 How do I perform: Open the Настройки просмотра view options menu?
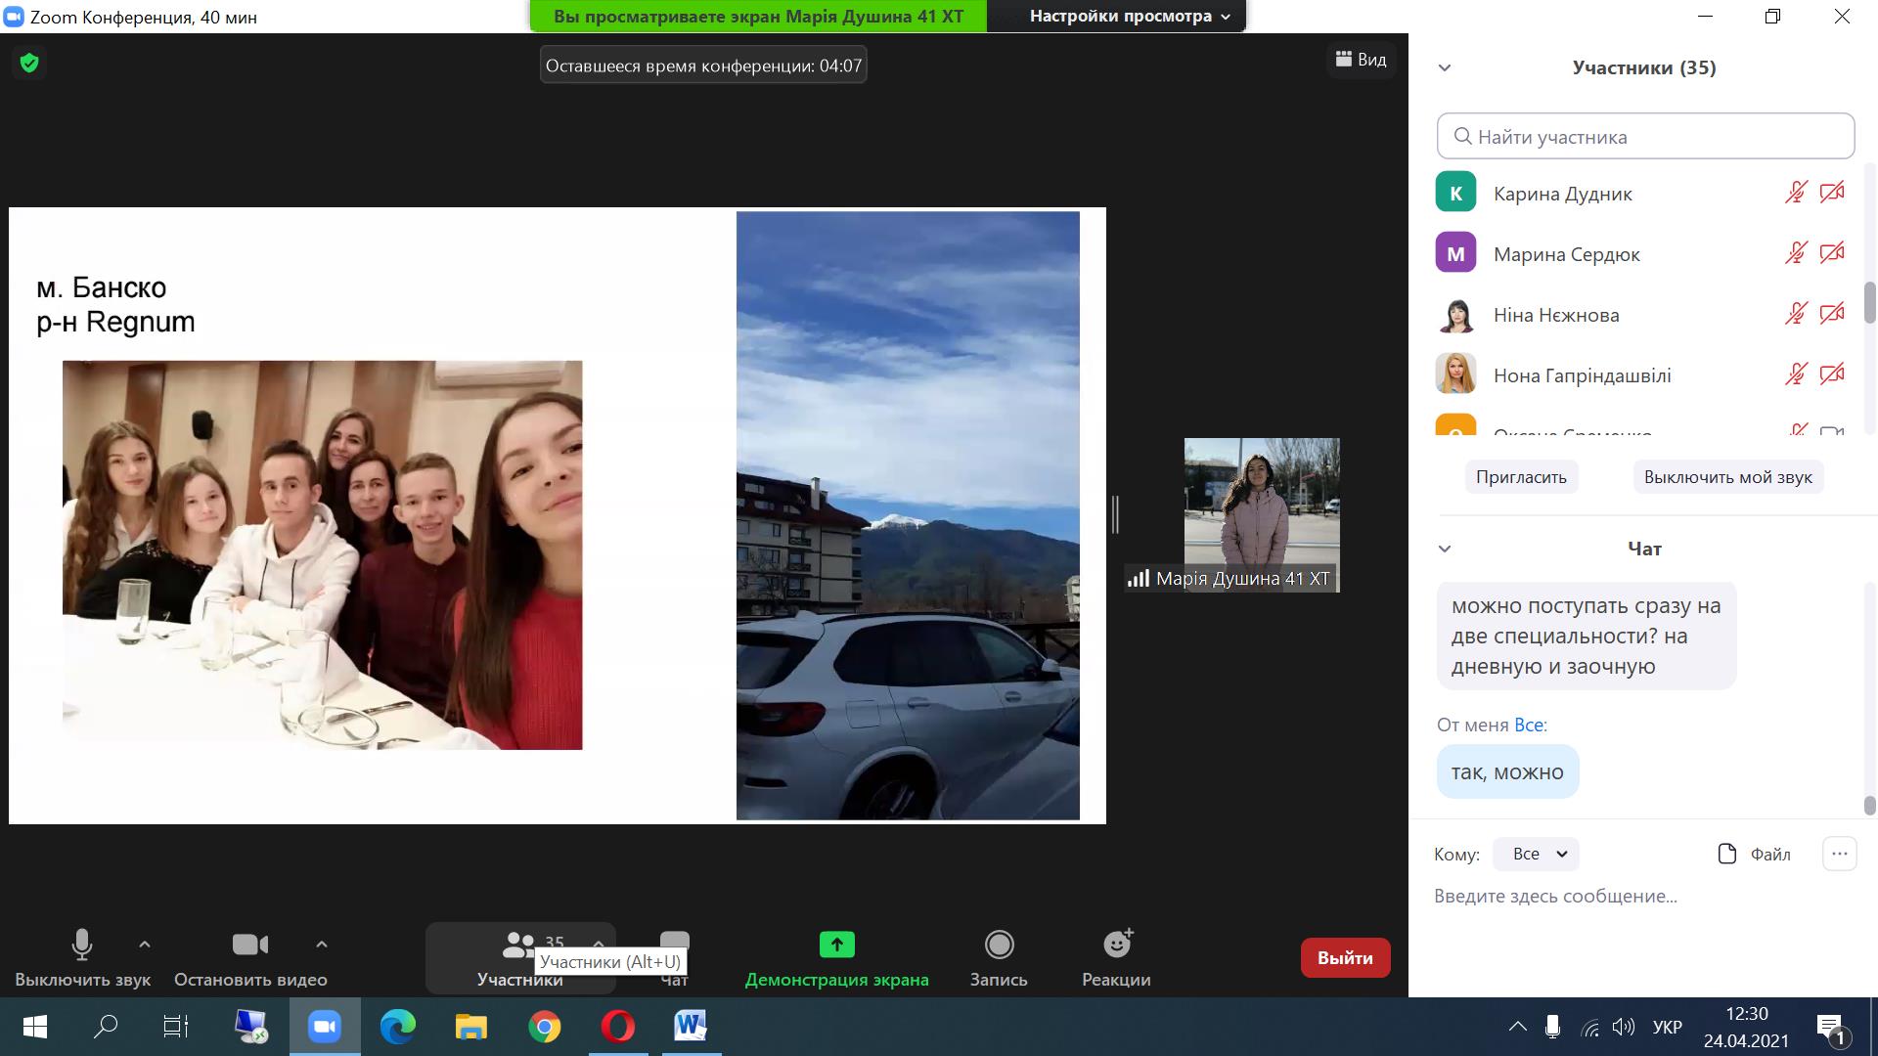point(1129,17)
